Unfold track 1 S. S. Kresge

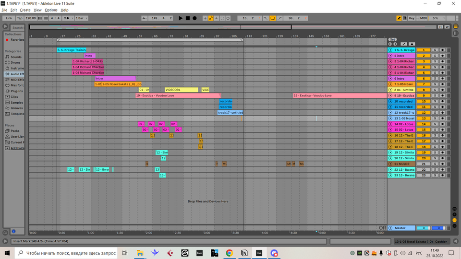(x=390, y=50)
